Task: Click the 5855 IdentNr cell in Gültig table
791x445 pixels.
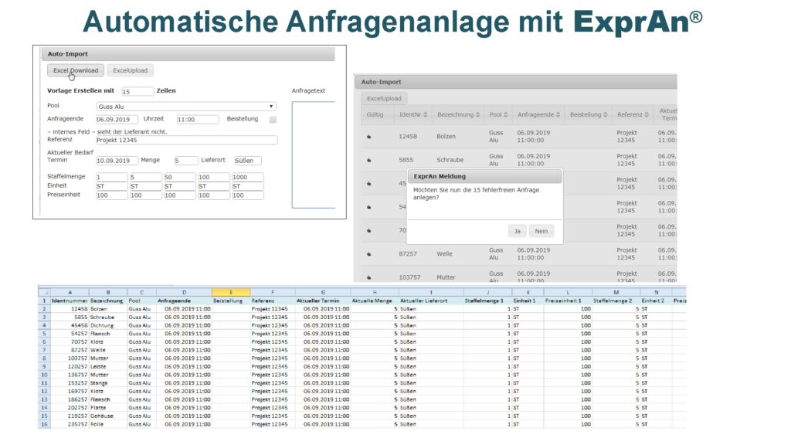Action: pos(406,160)
